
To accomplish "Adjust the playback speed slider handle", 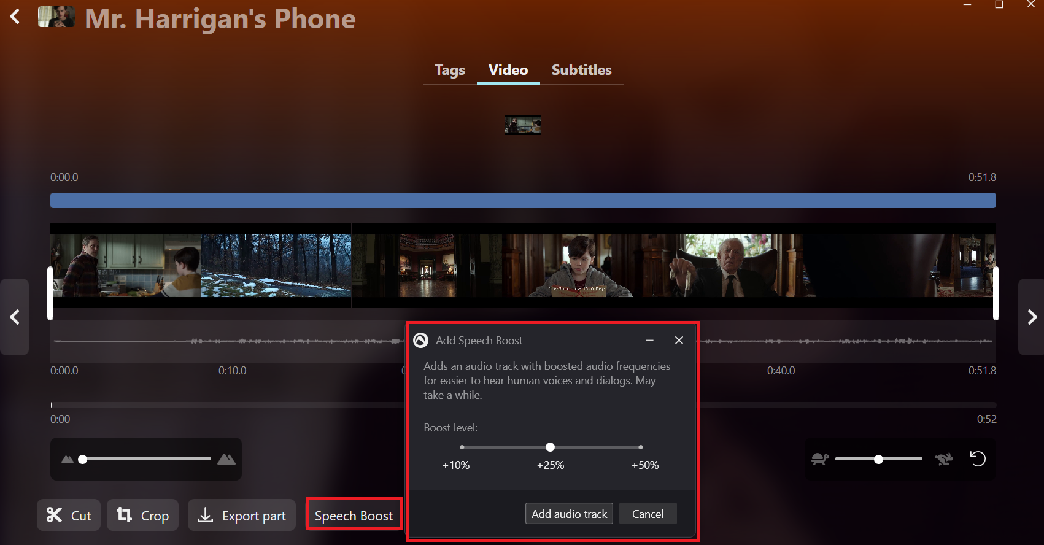I will pyautogui.click(x=879, y=459).
